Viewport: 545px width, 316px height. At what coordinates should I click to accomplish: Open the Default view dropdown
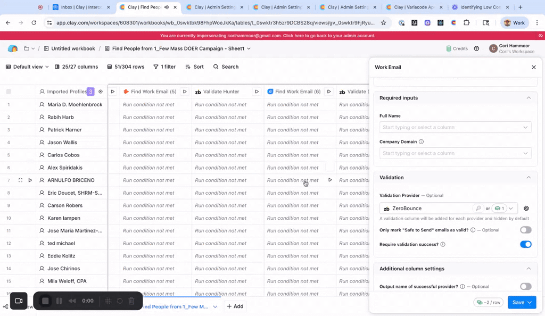[27, 67]
